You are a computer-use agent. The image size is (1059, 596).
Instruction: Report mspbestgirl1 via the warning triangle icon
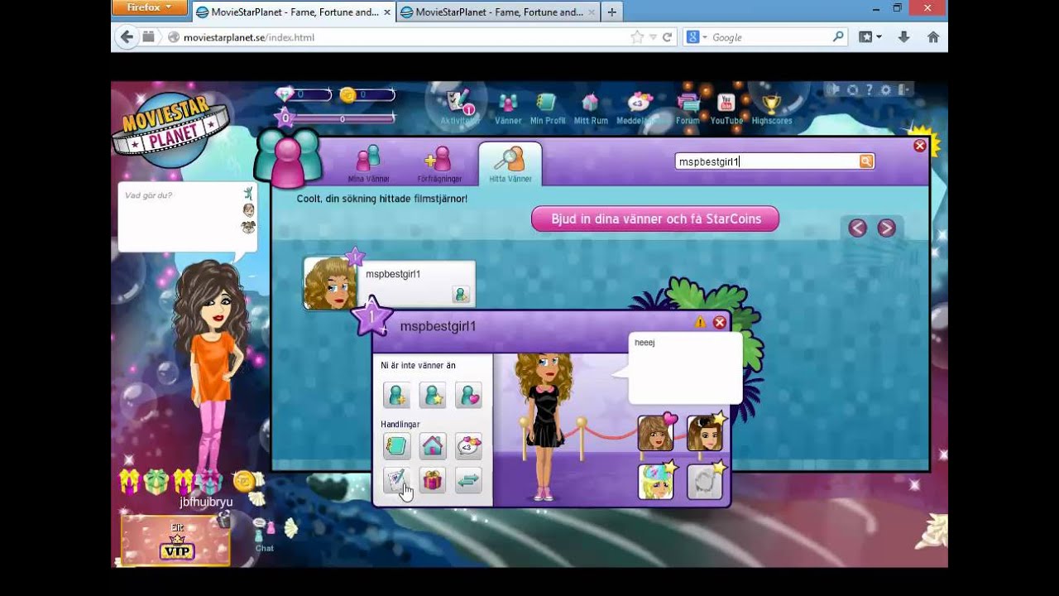click(x=701, y=323)
